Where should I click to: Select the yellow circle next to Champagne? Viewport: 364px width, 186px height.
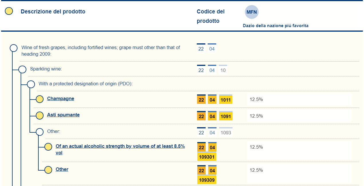click(40, 99)
